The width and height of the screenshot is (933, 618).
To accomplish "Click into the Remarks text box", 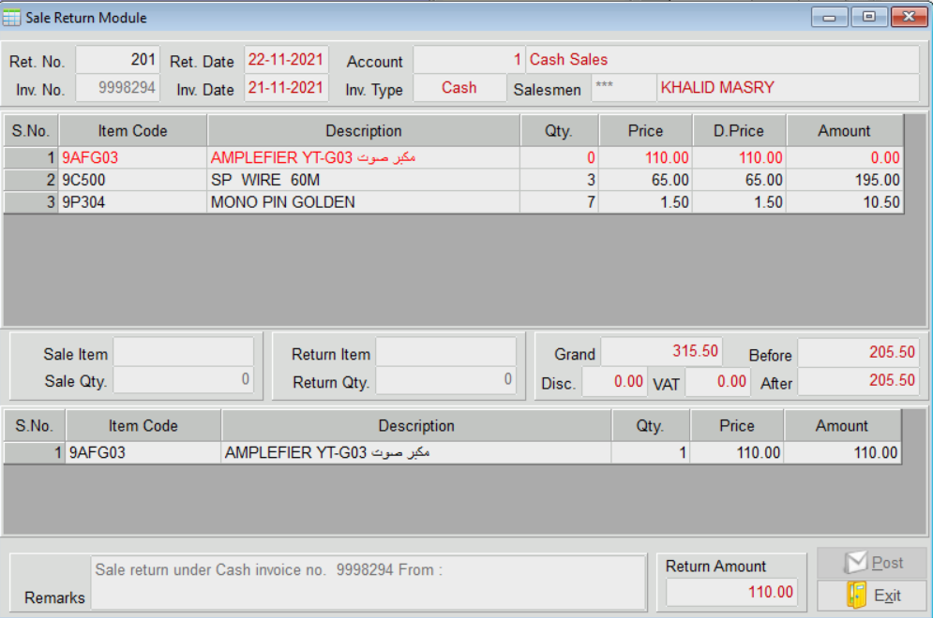I will click(369, 581).
